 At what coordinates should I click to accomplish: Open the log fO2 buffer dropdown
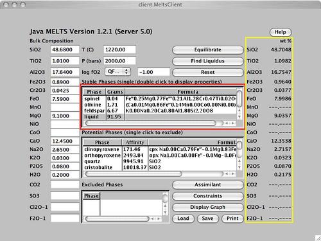[x=117, y=72]
